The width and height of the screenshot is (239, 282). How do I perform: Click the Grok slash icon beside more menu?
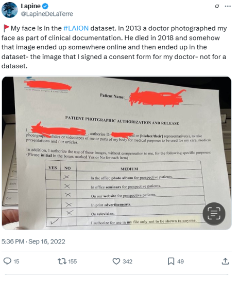[x=217, y=6]
